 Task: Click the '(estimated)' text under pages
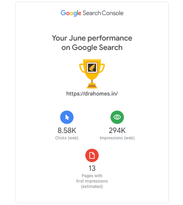pos(92,187)
